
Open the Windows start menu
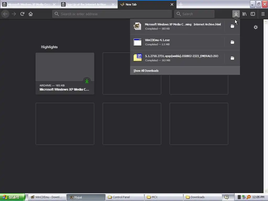(x=13, y=197)
